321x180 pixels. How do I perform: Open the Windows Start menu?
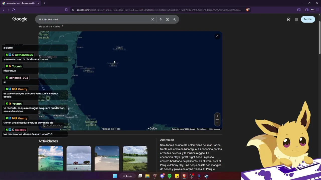(x=115, y=176)
